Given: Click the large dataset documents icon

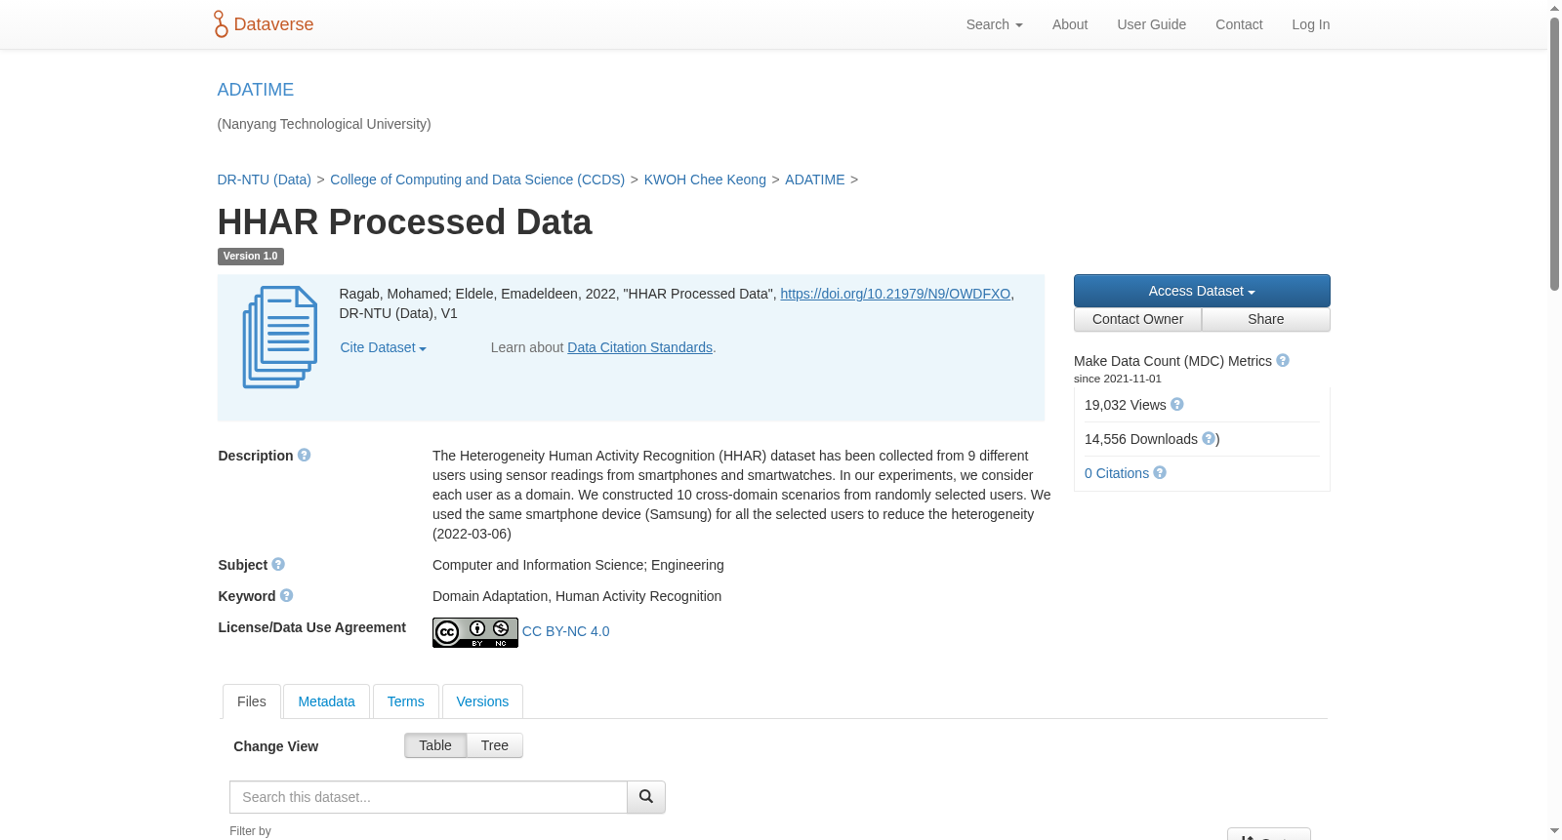Looking at the screenshot, I should [x=280, y=338].
